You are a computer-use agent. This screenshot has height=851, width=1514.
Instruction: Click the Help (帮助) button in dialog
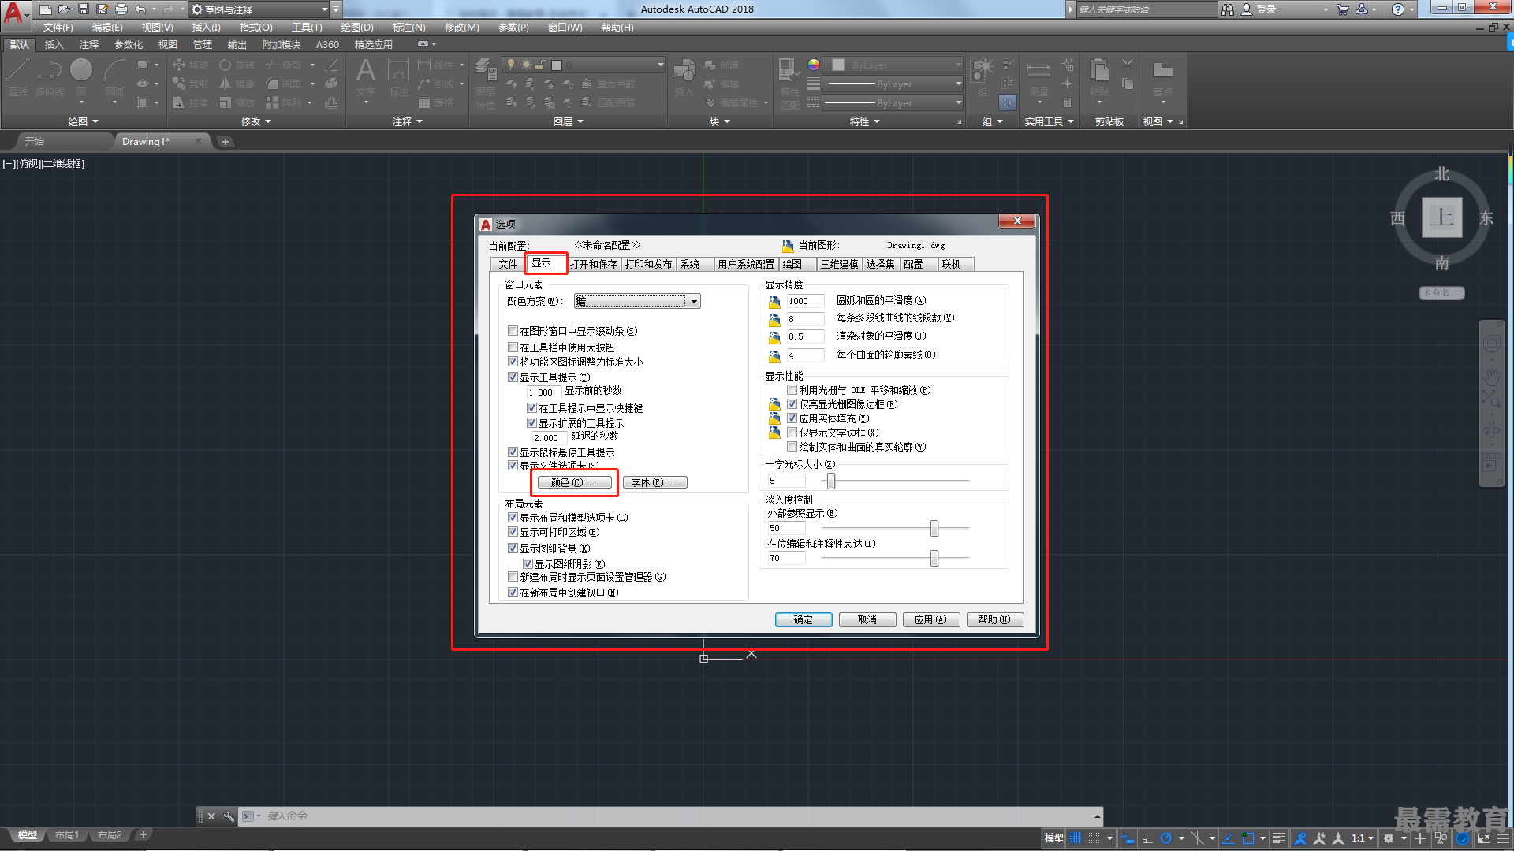pyautogui.click(x=995, y=619)
